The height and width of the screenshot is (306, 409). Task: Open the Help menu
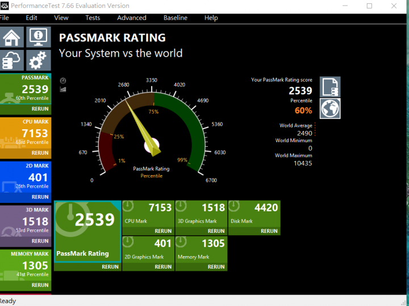pos(211,18)
